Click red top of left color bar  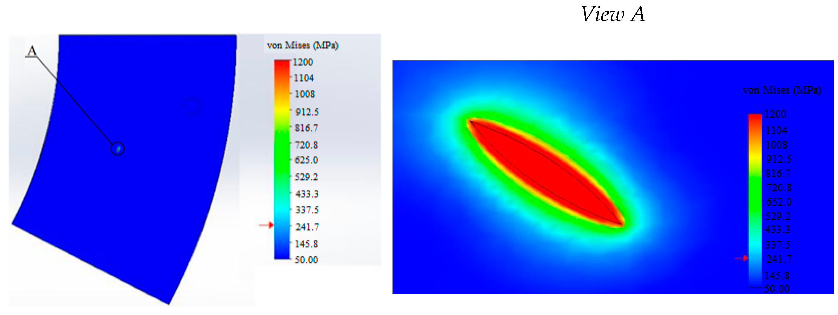pos(282,67)
